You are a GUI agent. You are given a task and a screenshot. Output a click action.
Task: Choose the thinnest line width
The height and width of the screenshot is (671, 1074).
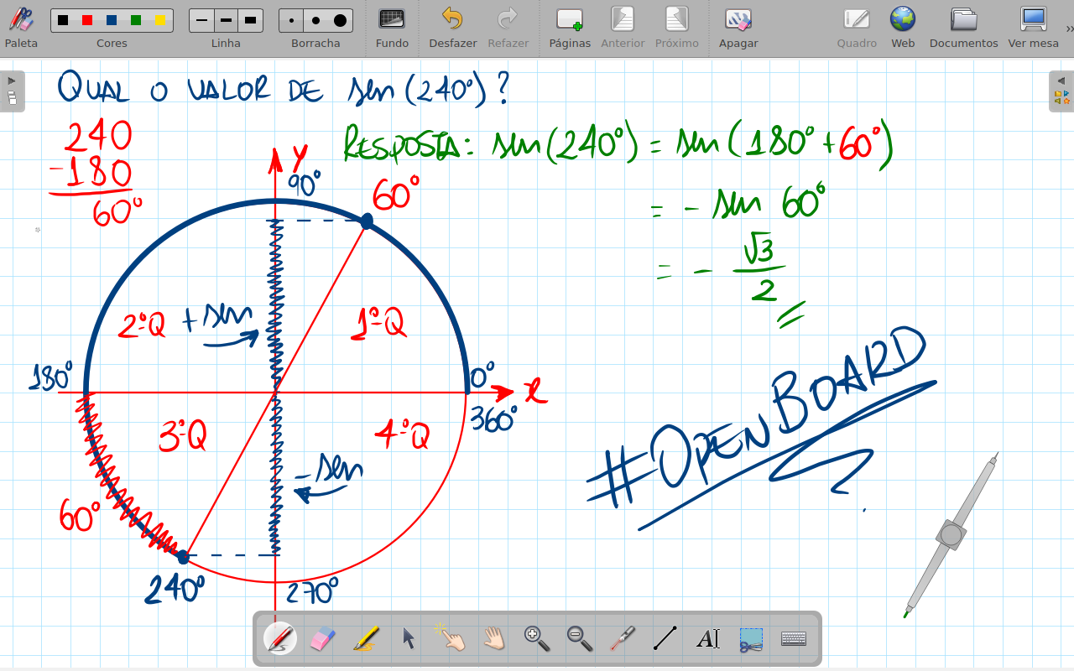click(x=201, y=20)
